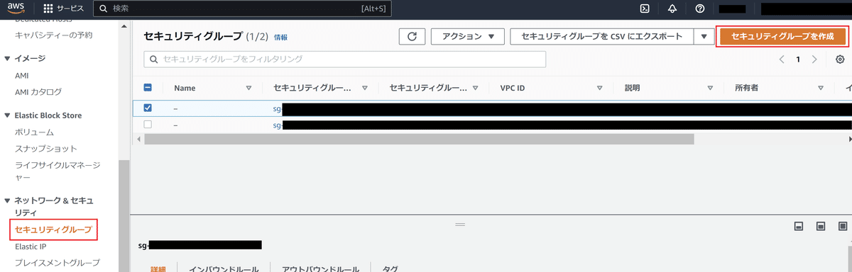Click the AWS logo home icon

(16, 8)
